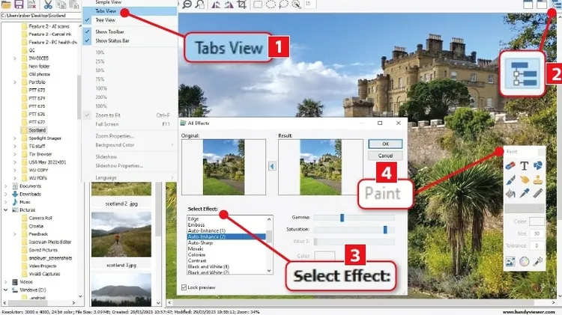This screenshot has width=562, height=315.
Task: Expand the Documents tree node
Action: [x=5, y=186]
